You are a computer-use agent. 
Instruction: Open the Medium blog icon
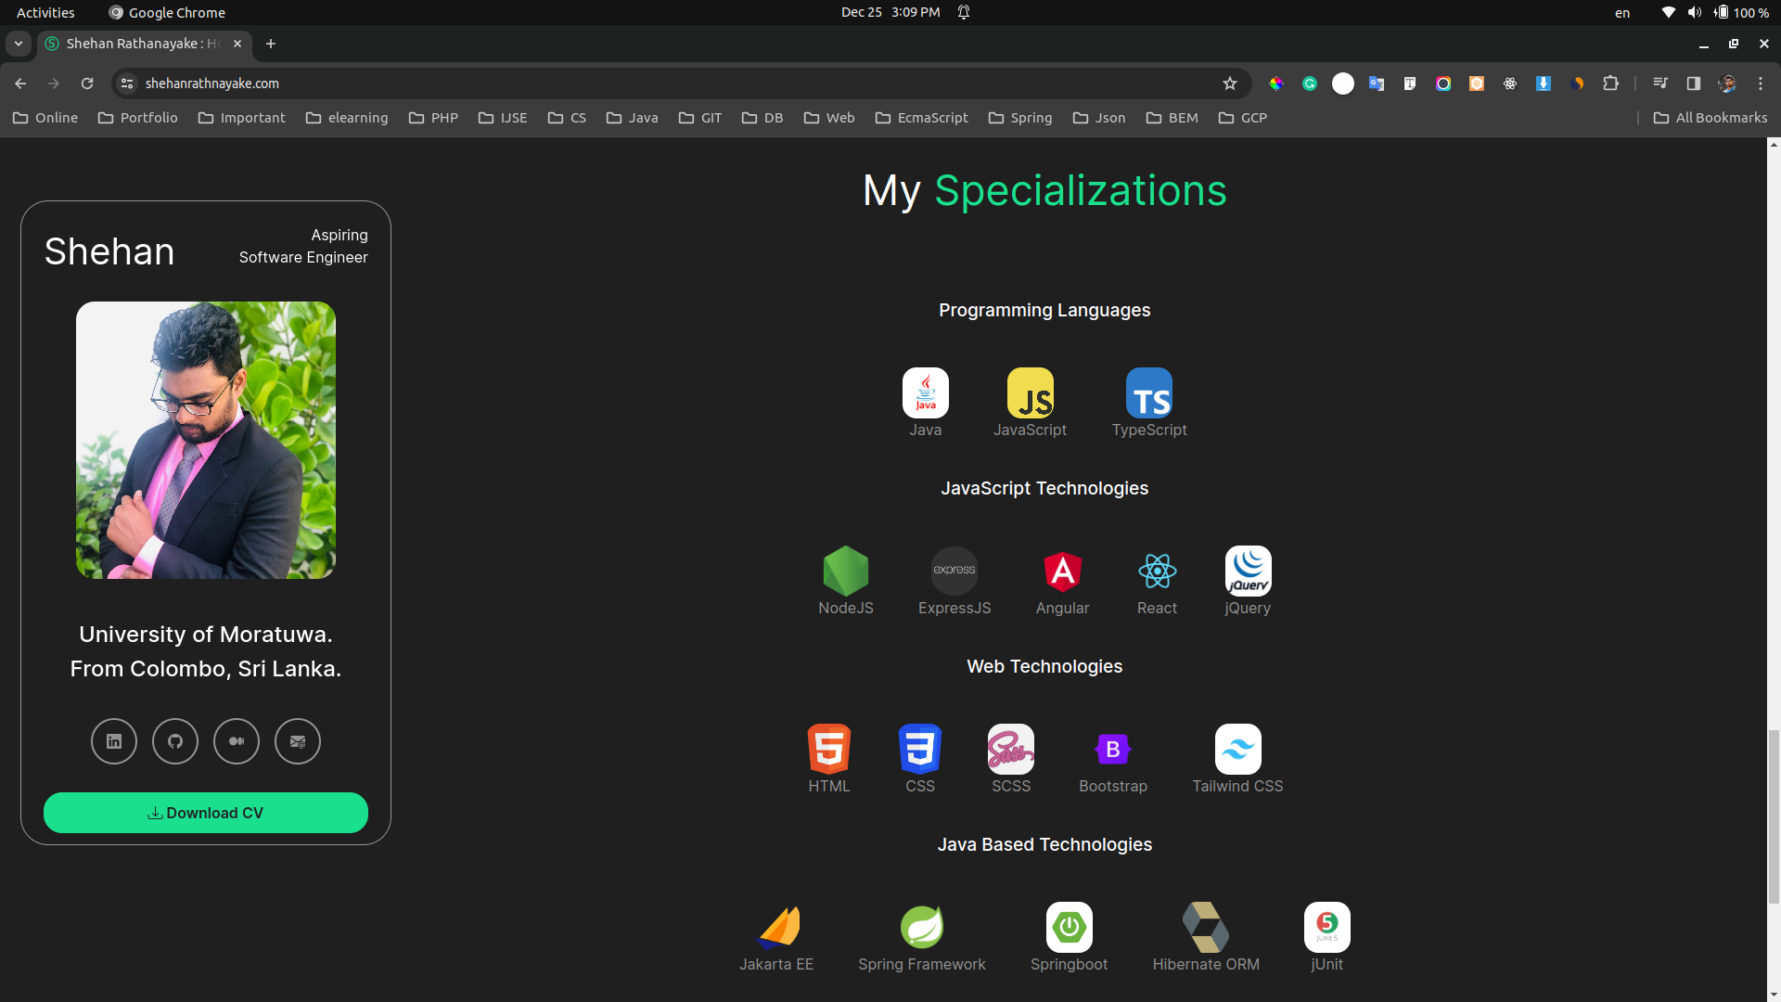(237, 741)
